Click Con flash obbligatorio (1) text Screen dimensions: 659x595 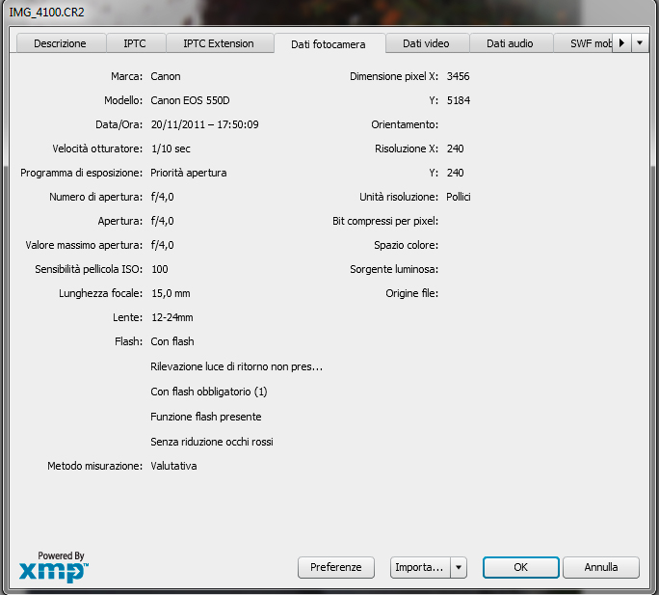pos(209,392)
